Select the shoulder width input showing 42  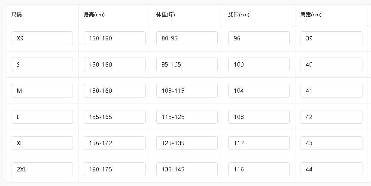point(331,117)
